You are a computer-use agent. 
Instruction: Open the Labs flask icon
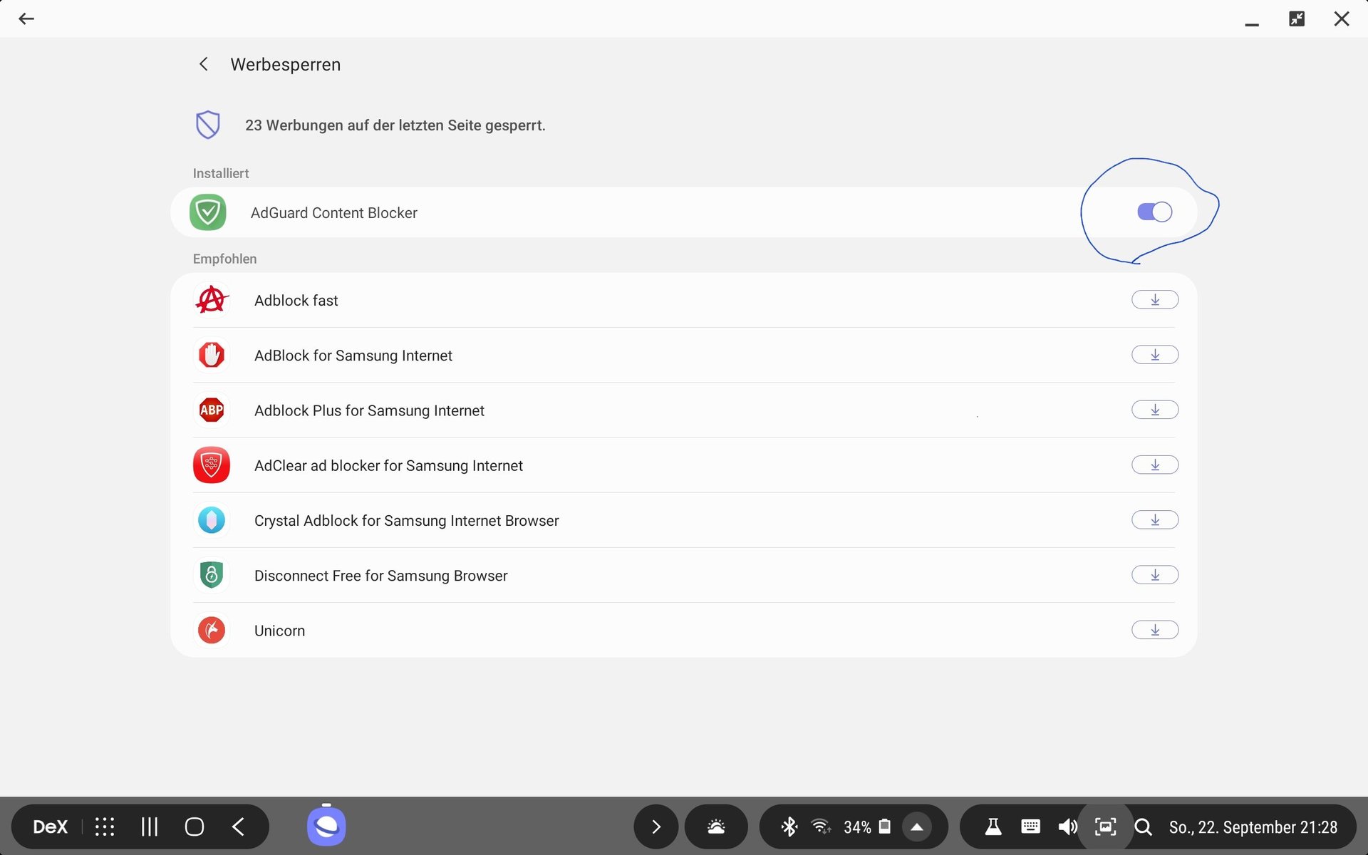tap(993, 826)
